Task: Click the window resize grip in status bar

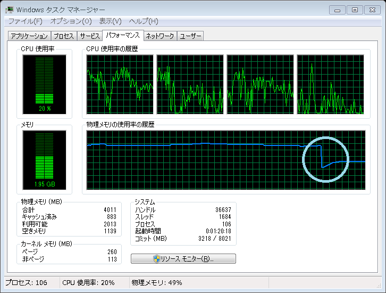Action: (379, 286)
